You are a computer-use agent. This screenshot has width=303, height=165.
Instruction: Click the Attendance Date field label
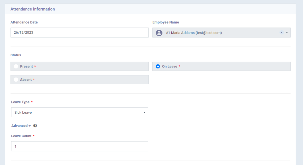tap(24, 22)
